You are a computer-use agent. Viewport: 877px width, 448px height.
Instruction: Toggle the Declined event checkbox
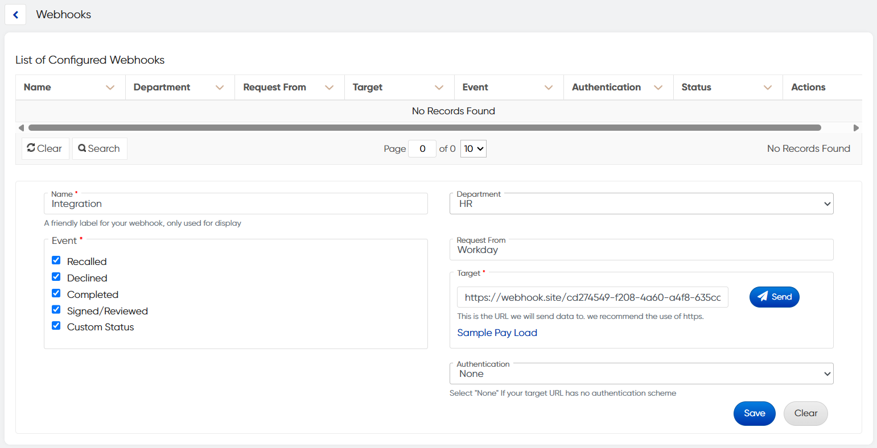pyautogui.click(x=56, y=277)
